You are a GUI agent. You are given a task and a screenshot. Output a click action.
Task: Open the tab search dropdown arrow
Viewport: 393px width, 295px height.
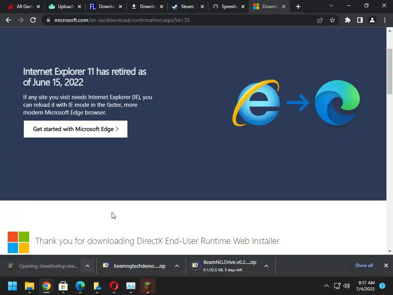point(331,5)
